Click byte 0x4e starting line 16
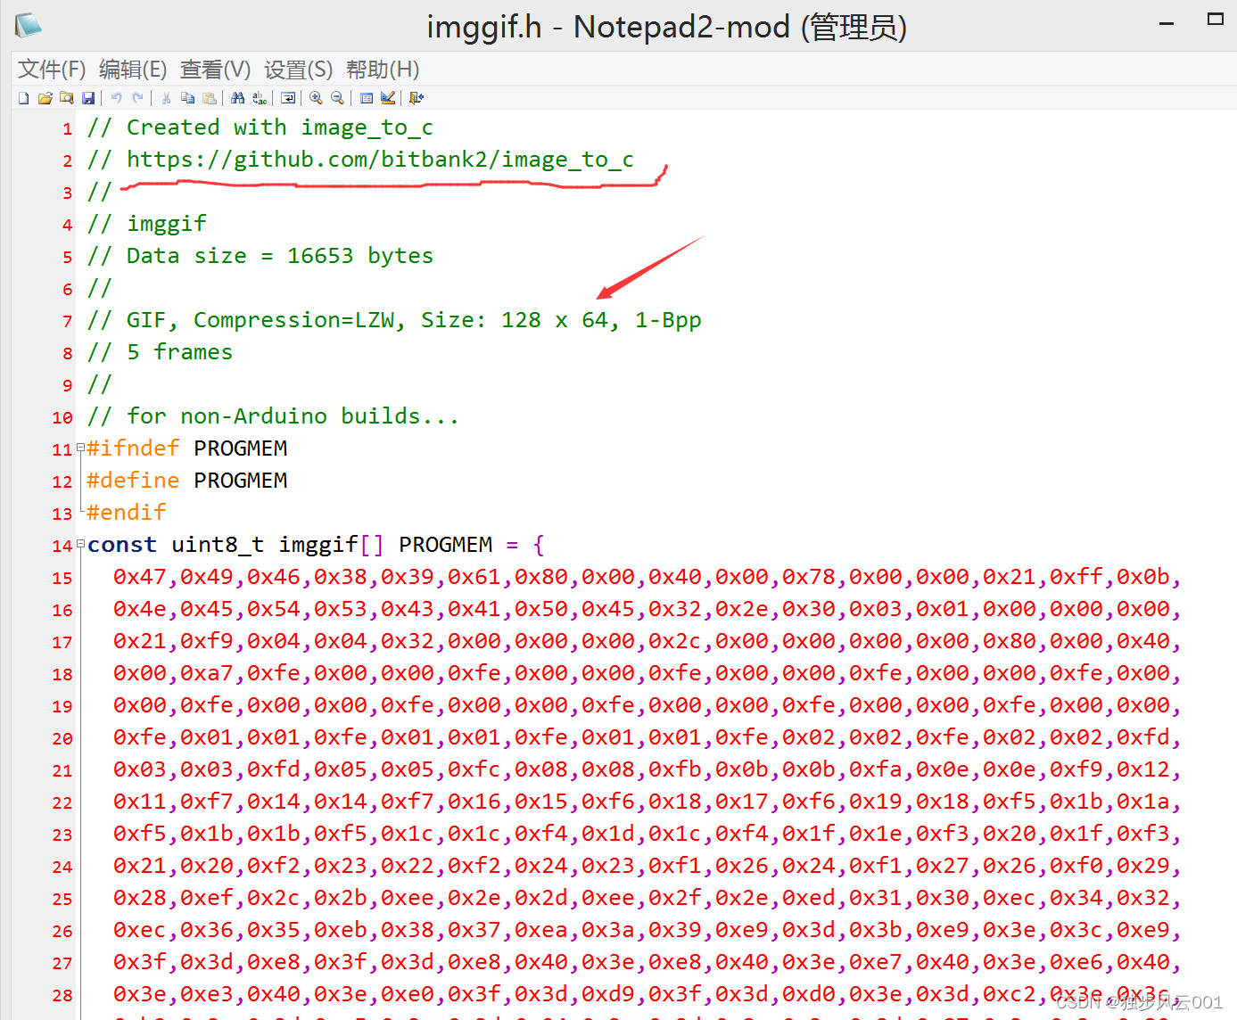1237x1020 pixels. tap(140, 609)
